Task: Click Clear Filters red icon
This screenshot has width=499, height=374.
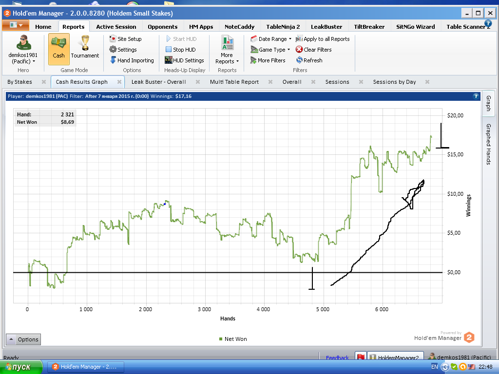Action: 299,50
